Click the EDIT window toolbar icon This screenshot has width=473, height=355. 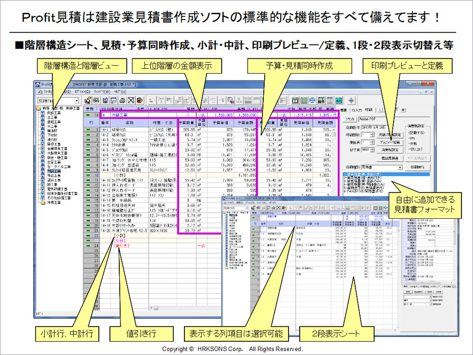pos(114,100)
